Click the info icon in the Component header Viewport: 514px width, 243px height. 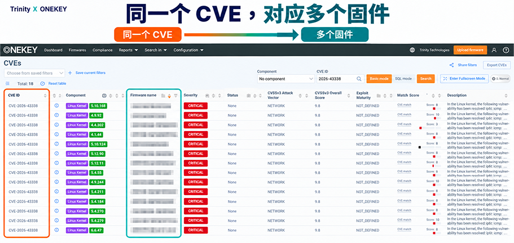104,96
